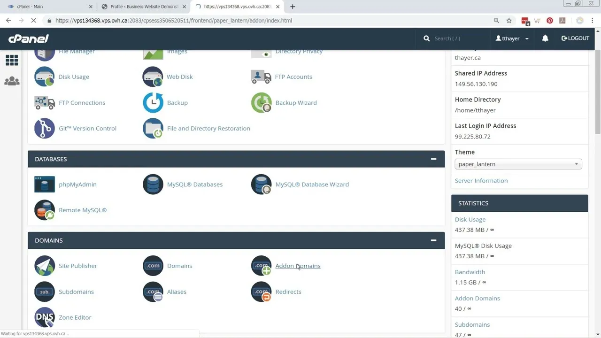Collapse the Domains section

pyautogui.click(x=433, y=240)
